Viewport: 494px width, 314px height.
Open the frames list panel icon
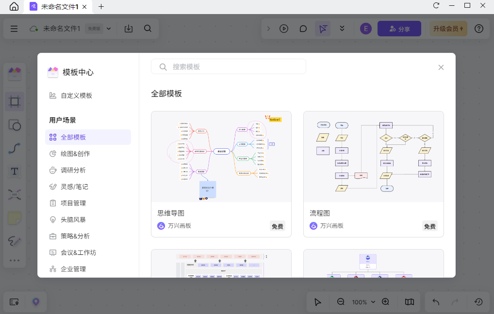(14, 302)
